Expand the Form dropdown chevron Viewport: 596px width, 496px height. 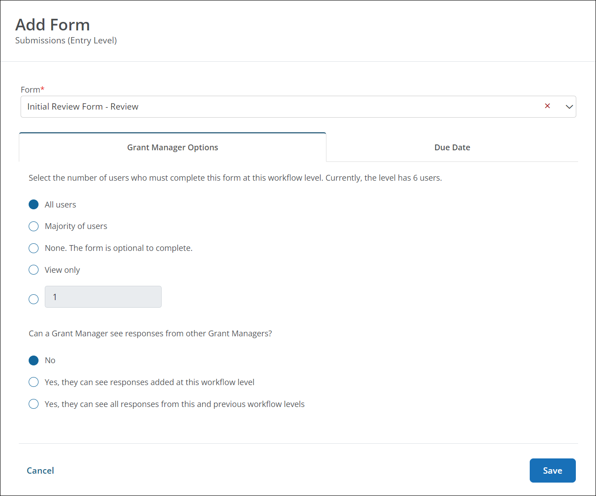tap(569, 107)
